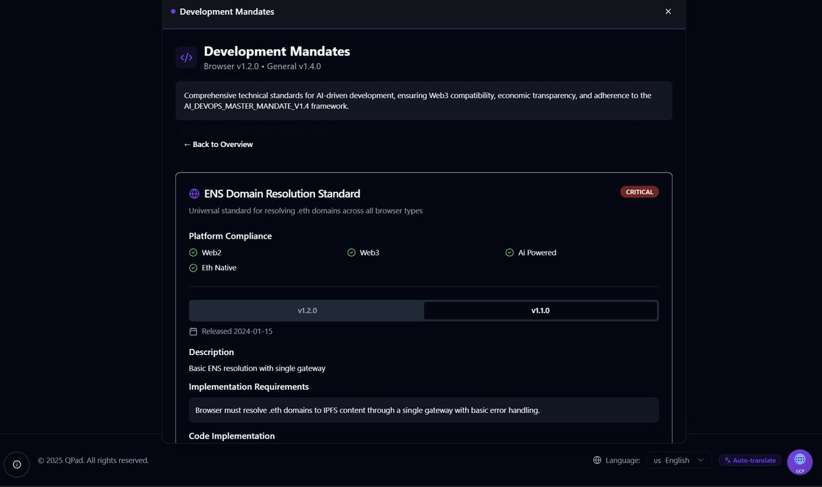The image size is (822, 487).
Task: Click the '© 2025 QPad. All rights reserved.' text
Action: point(93,460)
